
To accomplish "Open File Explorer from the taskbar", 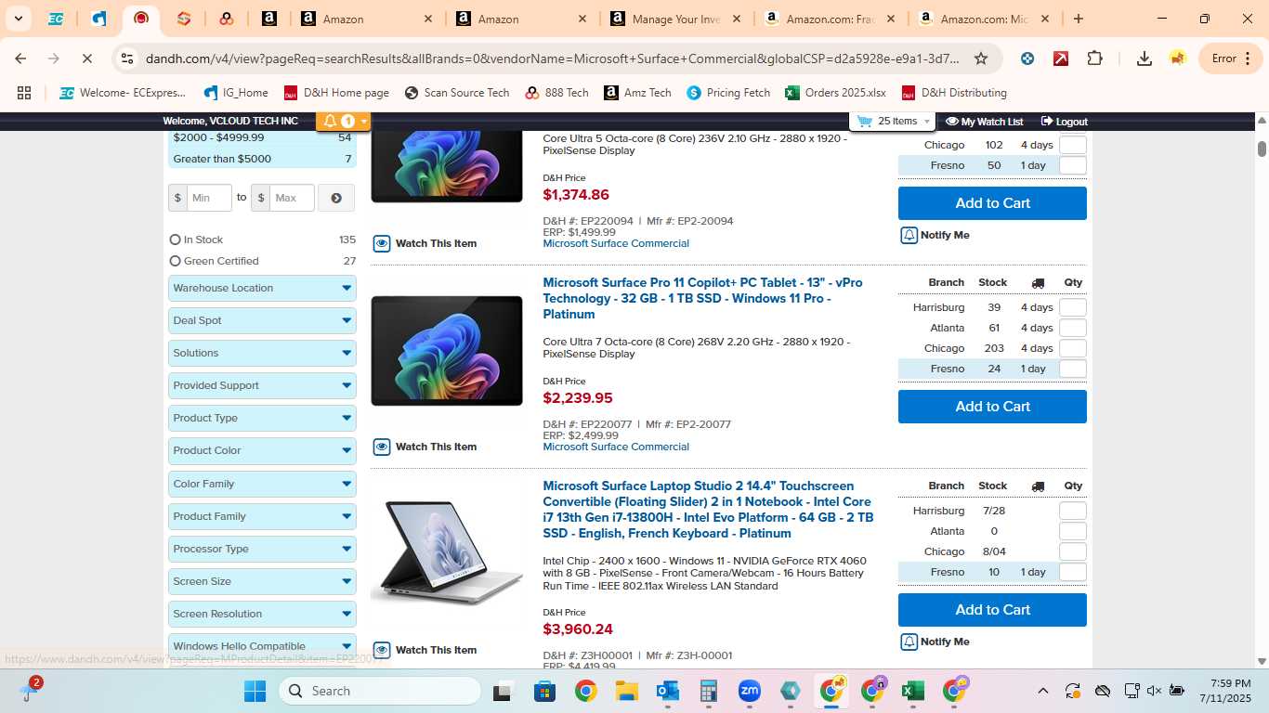I will pos(626,691).
